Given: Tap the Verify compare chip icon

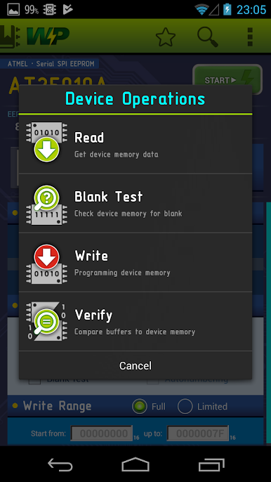Looking at the screenshot, I should click(x=46, y=321).
